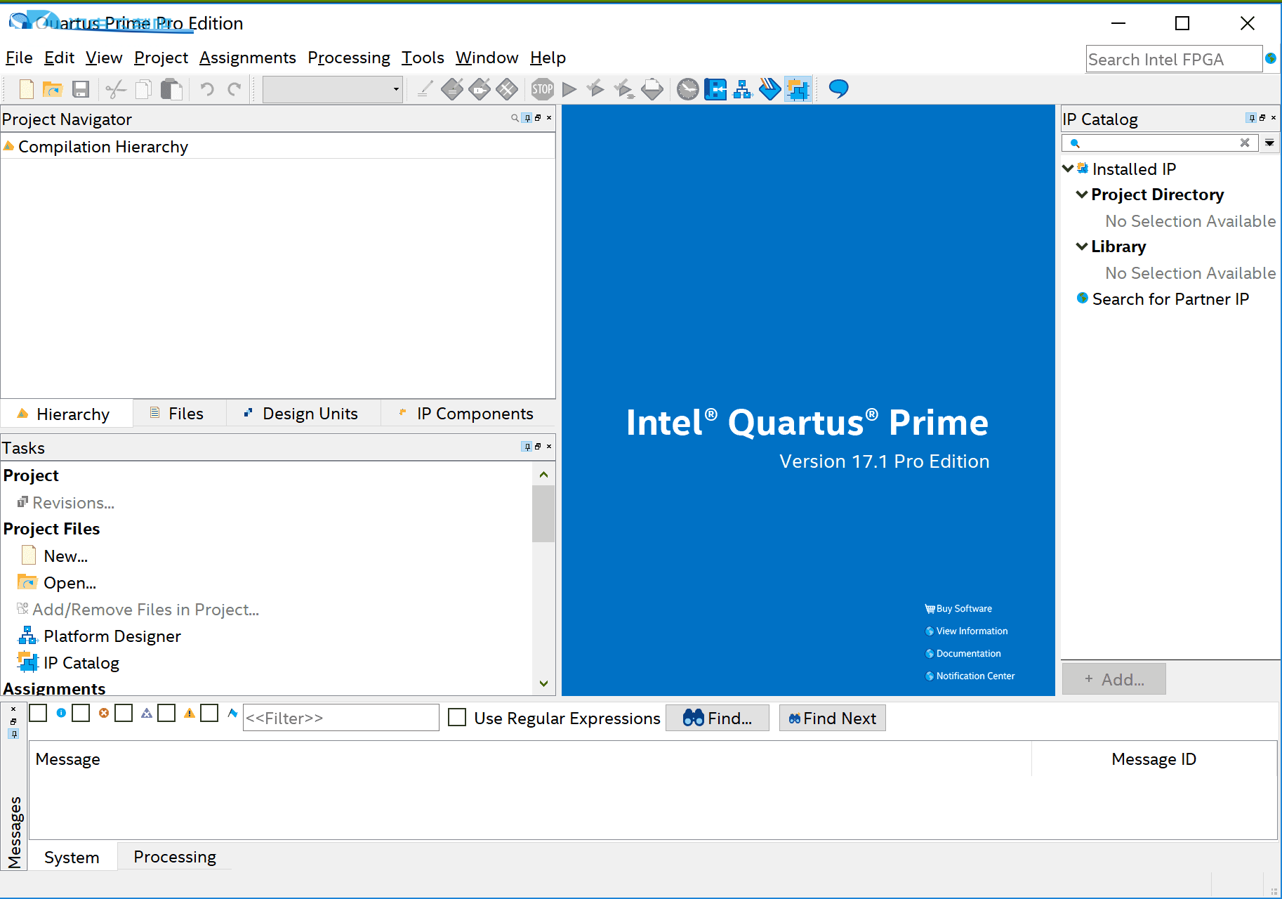Collapse the Library tree node
The image size is (1282, 899).
(1082, 246)
